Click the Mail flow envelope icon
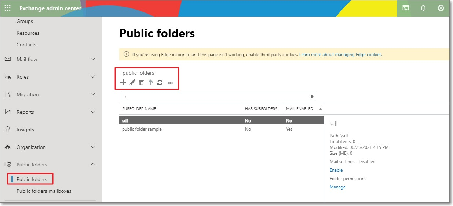The image size is (453, 206). point(8,59)
